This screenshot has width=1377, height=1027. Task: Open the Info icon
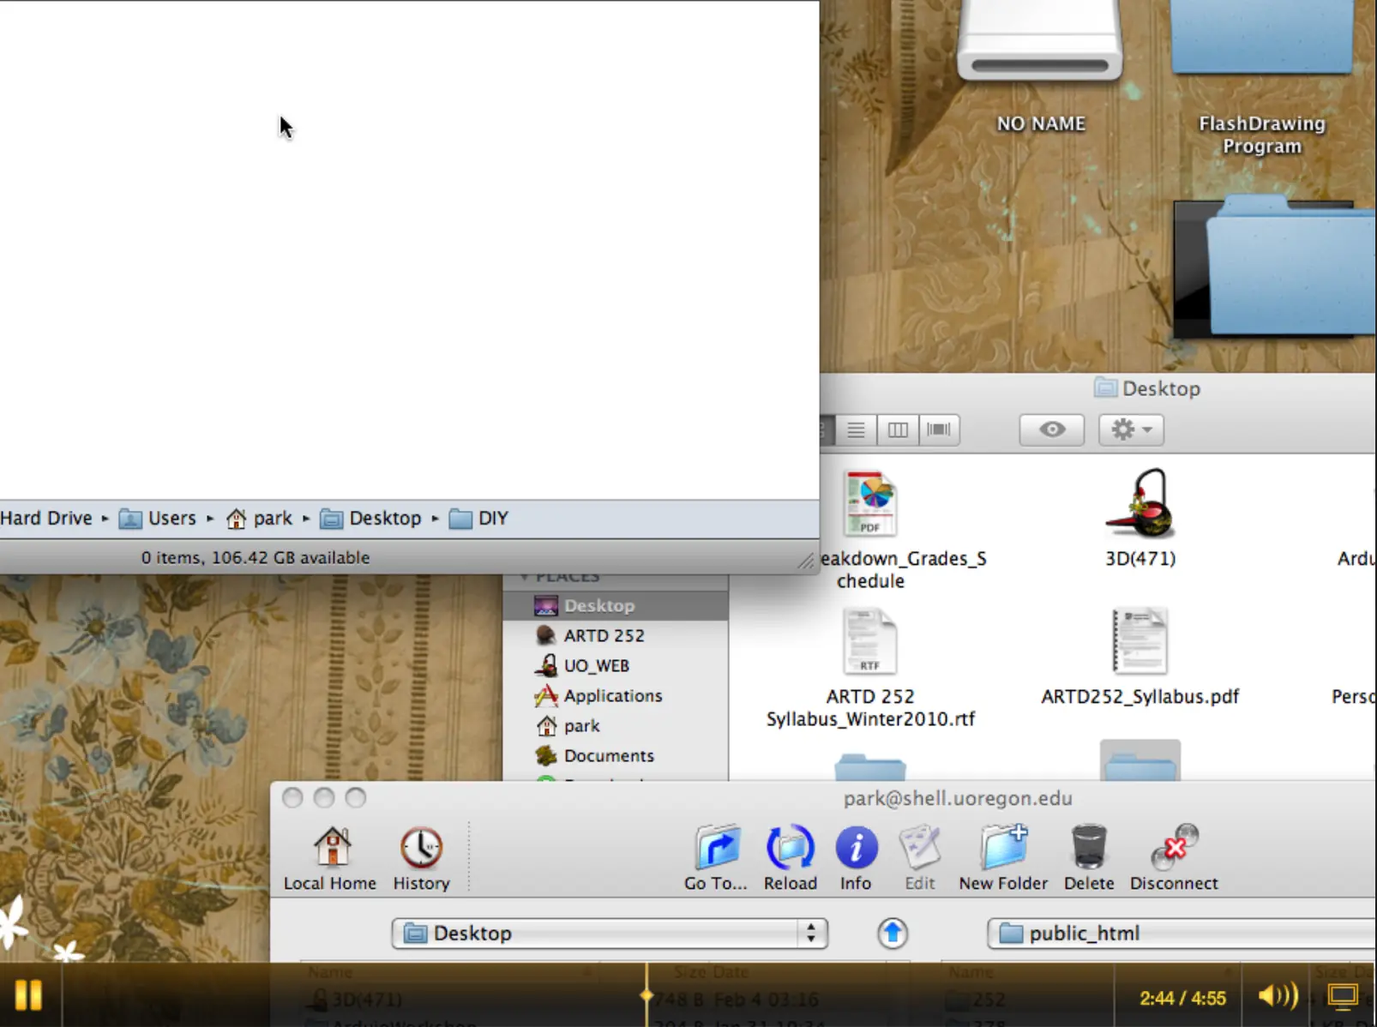coord(856,847)
